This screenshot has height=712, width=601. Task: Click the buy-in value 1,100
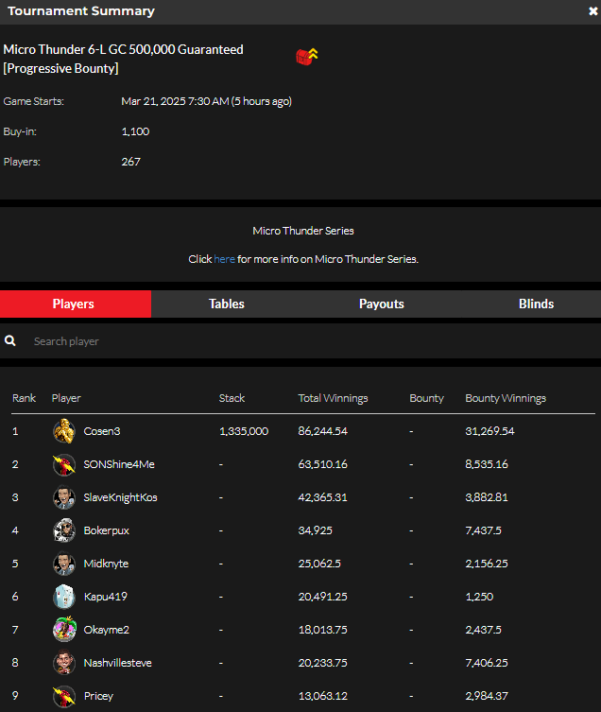pyautogui.click(x=135, y=131)
